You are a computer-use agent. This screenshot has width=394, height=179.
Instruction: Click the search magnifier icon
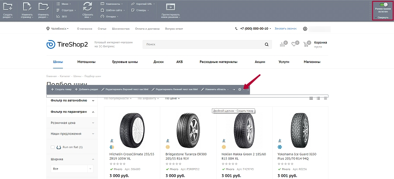click(266, 44)
